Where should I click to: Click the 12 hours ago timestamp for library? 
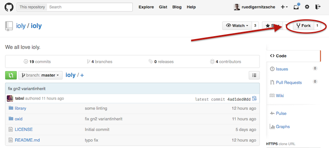click(244, 109)
